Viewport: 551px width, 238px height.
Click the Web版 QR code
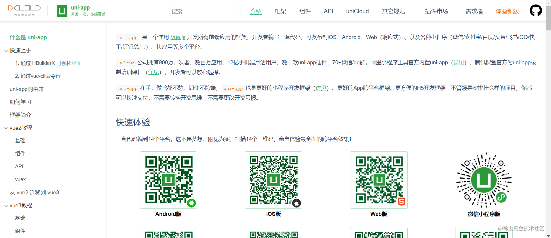[x=379, y=180]
